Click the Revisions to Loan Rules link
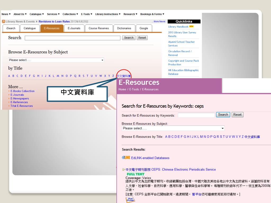This screenshot has height=203, width=271. 54,21
